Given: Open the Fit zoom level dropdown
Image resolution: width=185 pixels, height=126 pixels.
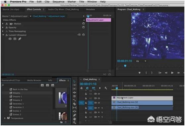Looking at the screenshot, I should click(x=145, y=61).
